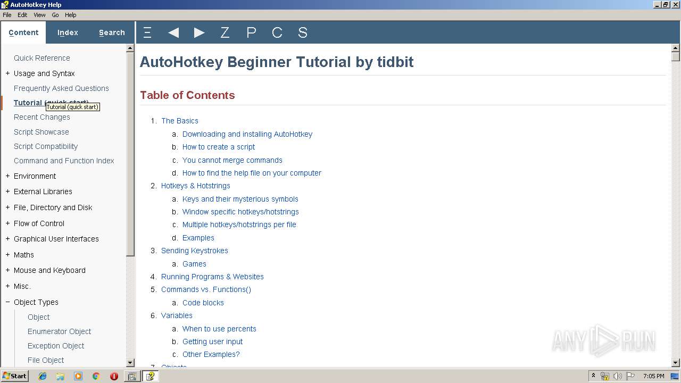
Task: Select the Content tab
Action: pos(23,32)
